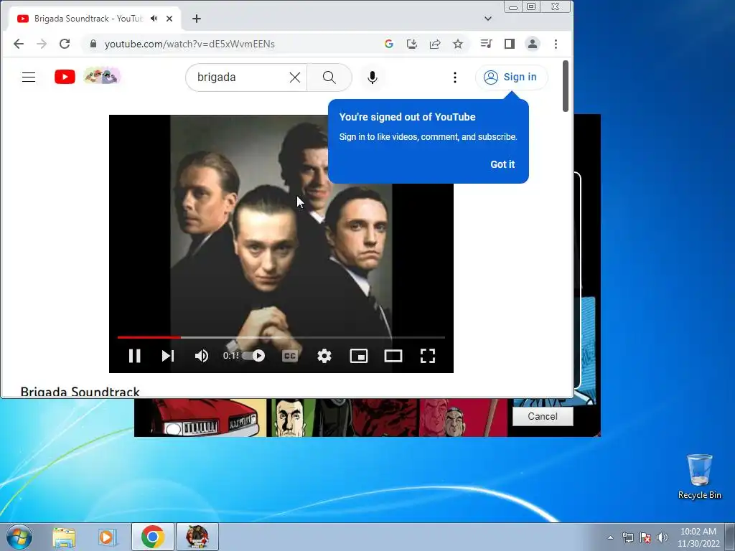Dismiss the tooltip with Got it
Screen dimensions: 735x551
click(502, 164)
